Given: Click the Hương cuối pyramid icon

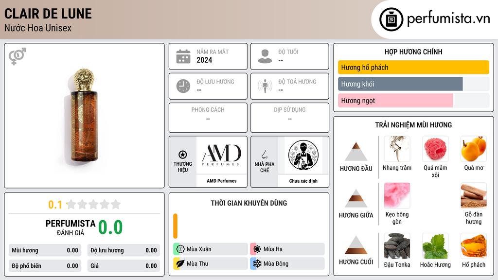Looking at the screenshot, I should tap(356, 245).
